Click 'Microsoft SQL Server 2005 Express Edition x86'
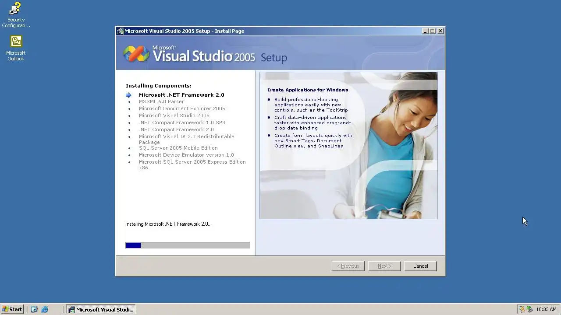Viewport: 561px width, 315px height. tap(192, 164)
